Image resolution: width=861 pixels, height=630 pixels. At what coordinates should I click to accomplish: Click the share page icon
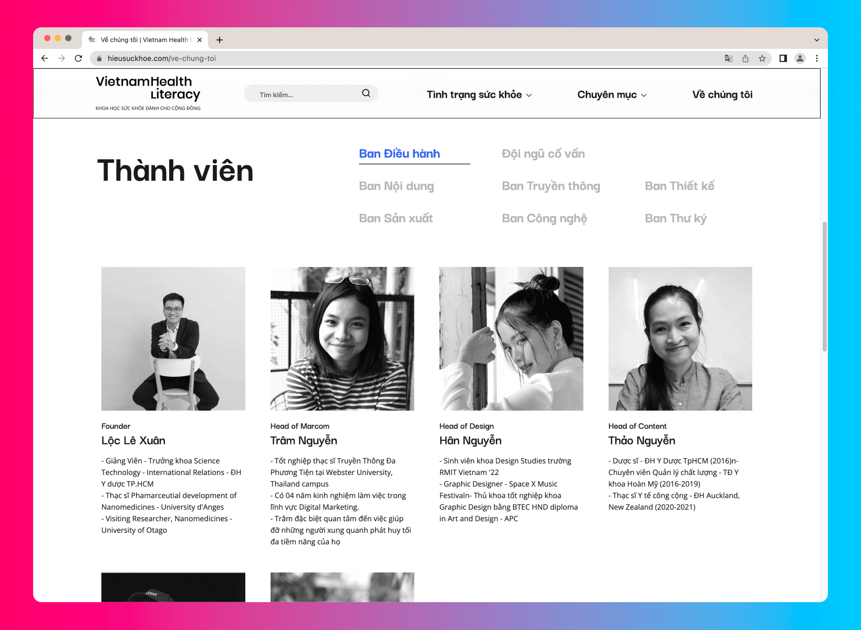745,58
